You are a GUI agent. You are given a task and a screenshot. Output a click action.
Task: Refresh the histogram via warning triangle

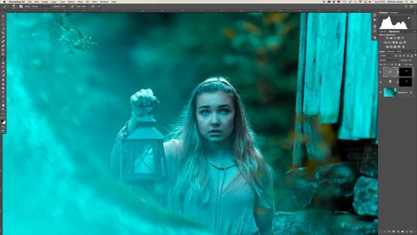pos(409,18)
